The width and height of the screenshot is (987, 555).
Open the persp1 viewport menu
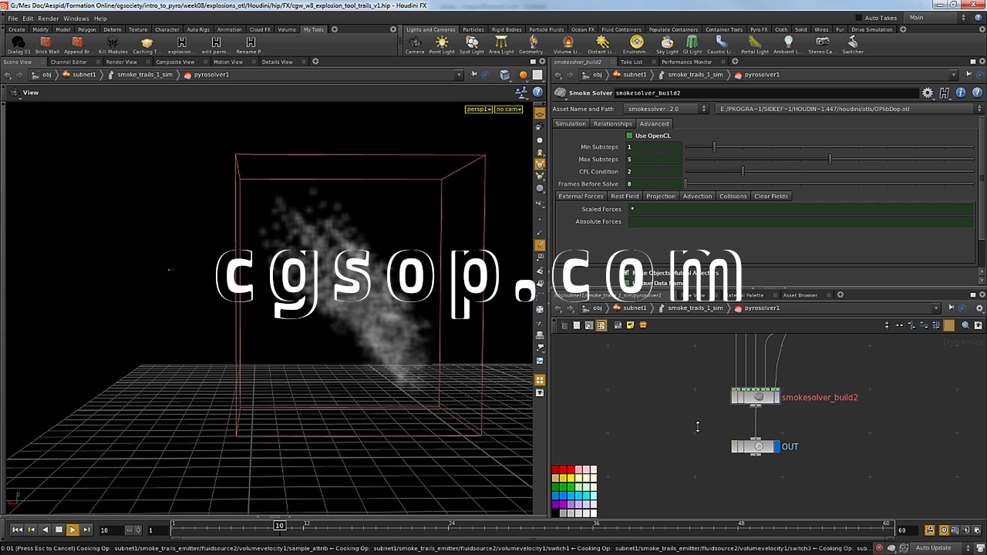tap(478, 109)
